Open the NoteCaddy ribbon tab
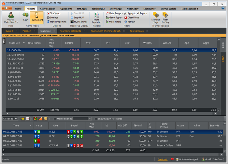 click(133, 9)
